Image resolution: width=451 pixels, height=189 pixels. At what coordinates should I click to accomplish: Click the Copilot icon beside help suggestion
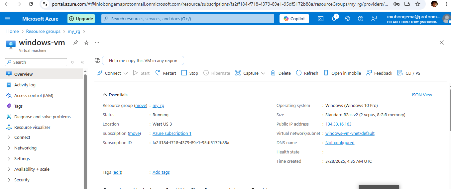click(x=97, y=60)
